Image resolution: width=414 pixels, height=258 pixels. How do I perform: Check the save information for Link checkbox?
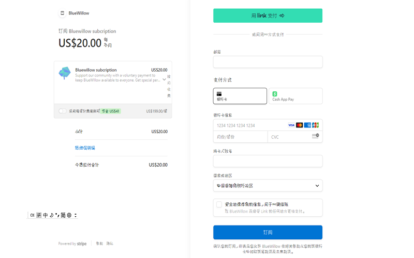(x=219, y=204)
